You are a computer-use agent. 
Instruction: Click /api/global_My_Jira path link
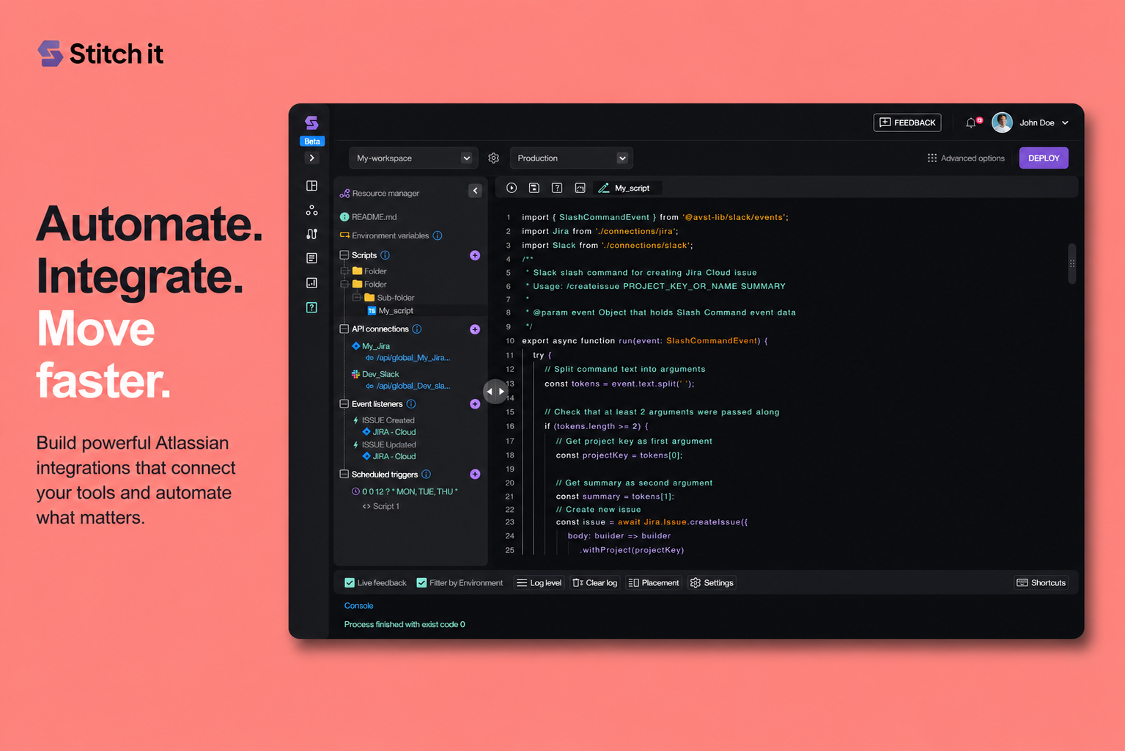[x=407, y=358]
